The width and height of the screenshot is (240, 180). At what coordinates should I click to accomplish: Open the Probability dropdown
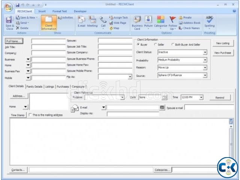coord(205,60)
